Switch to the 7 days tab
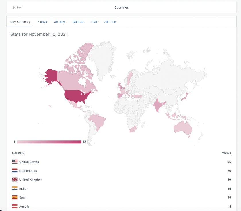This screenshot has height=211, width=241. point(42,22)
